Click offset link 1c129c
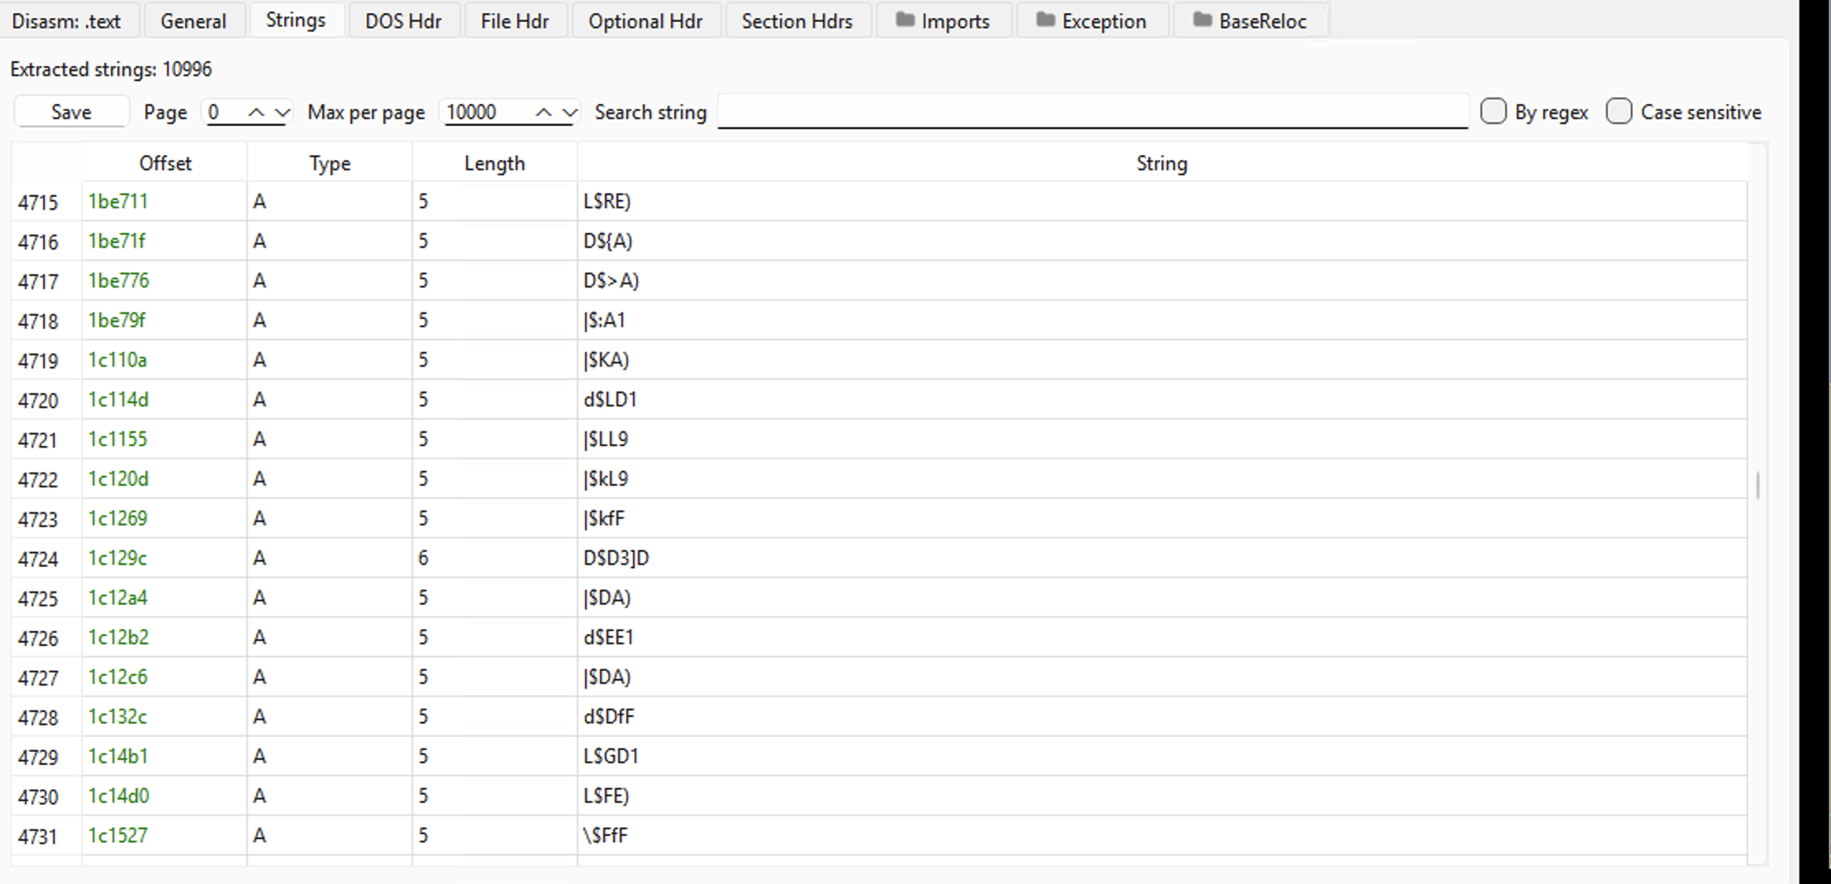1831x884 pixels. (x=117, y=558)
